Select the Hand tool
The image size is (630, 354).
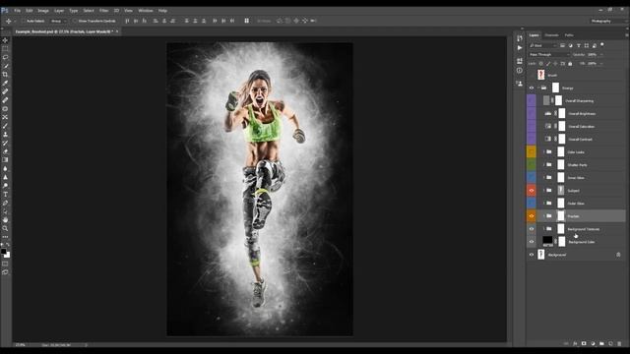tap(5, 220)
